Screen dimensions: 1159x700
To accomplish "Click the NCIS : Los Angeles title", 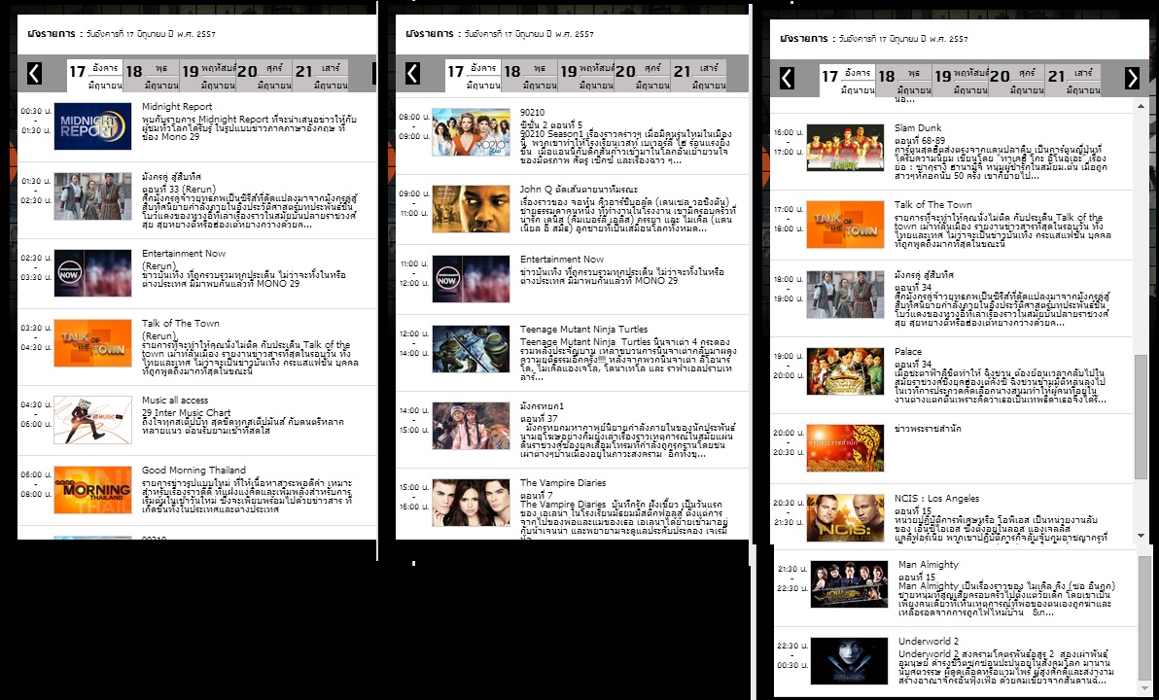I will coord(936,498).
